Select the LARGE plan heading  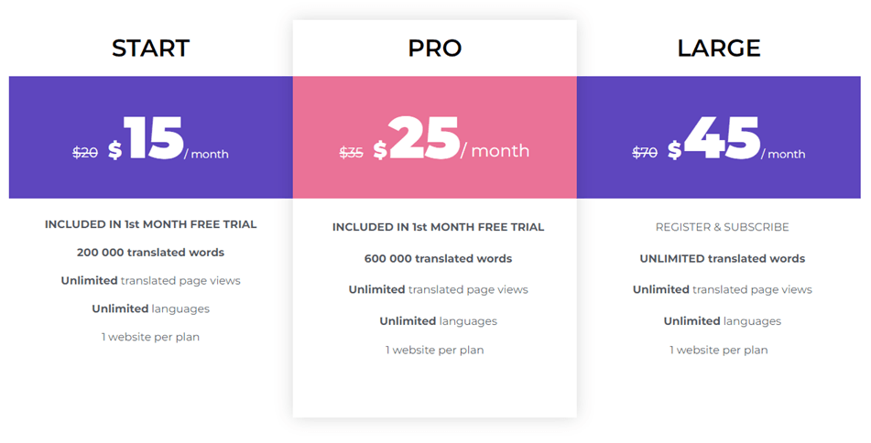[719, 49]
